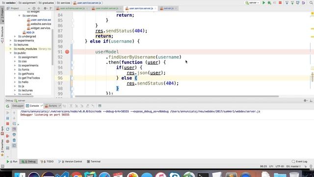Switch to server.js editor tab

coord(168,8)
